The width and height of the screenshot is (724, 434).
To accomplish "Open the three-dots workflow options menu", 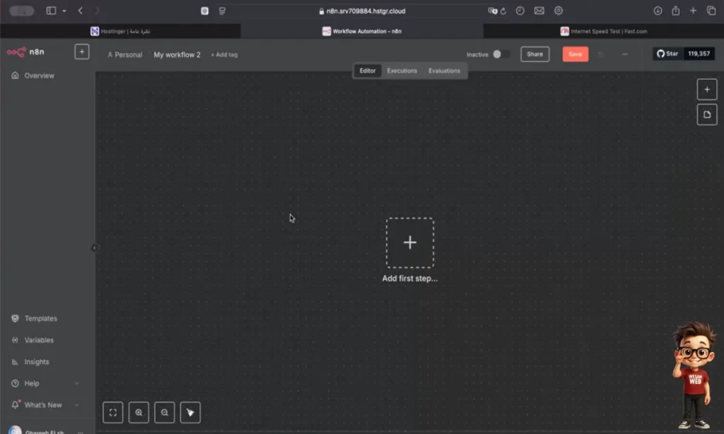I will tap(624, 54).
